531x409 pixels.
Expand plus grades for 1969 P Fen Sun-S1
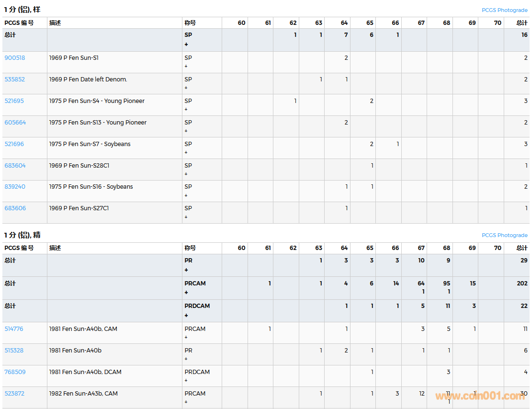click(186, 67)
